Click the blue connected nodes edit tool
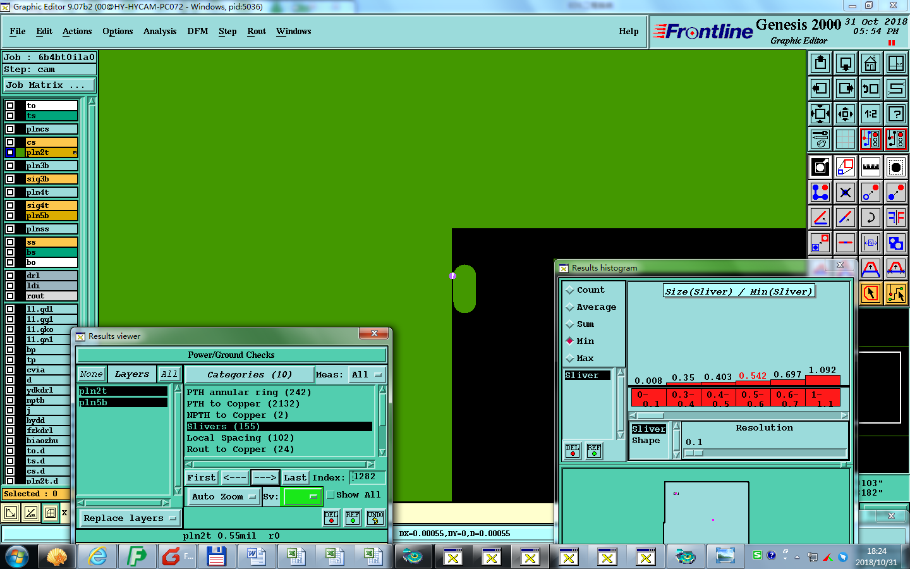Screen dimensions: 910x569 pyautogui.click(x=820, y=192)
